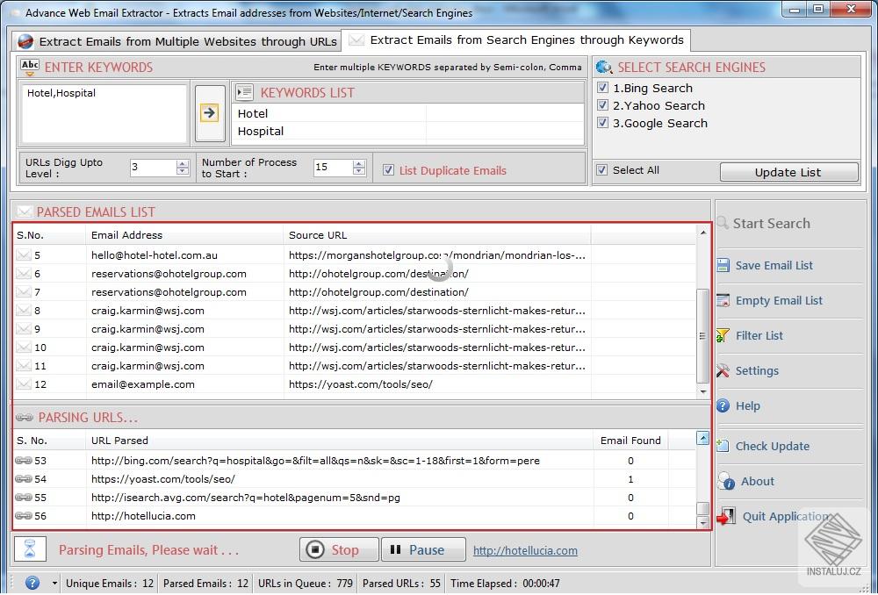The width and height of the screenshot is (878, 595).
Task: Open the hotellucia.com link
Action: click(525, 550)
